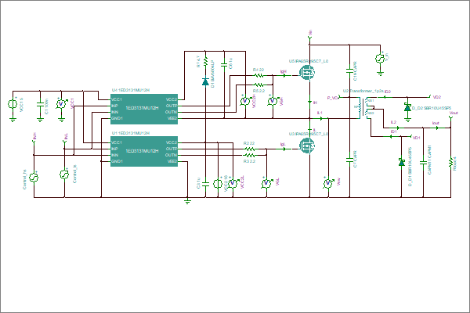Screen dimensions: 470x313
Task: Click the IH current marker
Action: tap(310, 103)
